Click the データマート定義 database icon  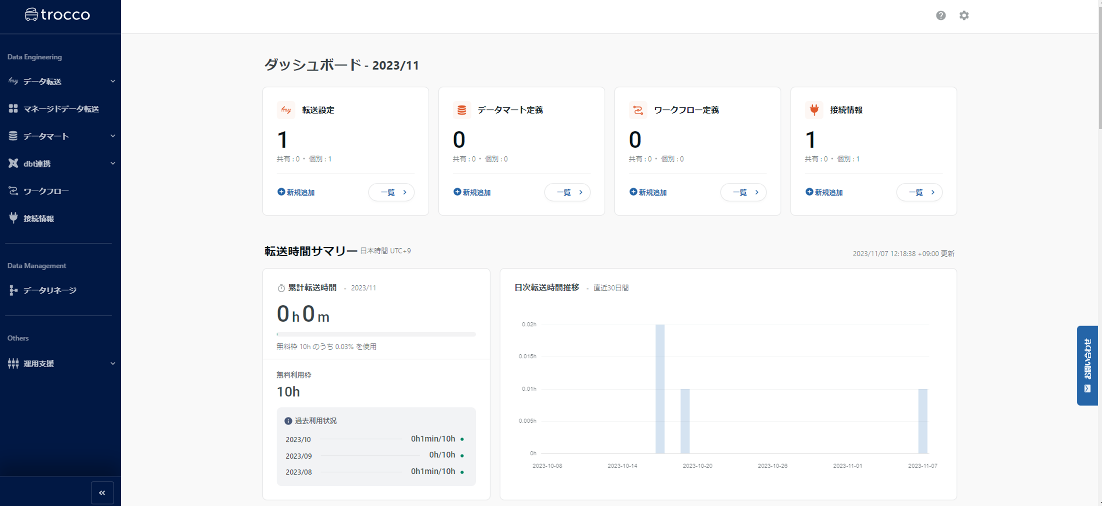[462, 110]
